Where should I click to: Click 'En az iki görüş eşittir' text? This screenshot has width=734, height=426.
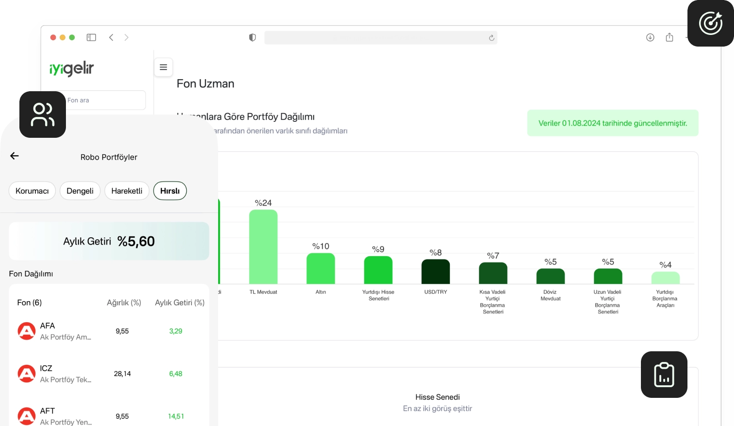pyautogui.click(x=437, y=409)
